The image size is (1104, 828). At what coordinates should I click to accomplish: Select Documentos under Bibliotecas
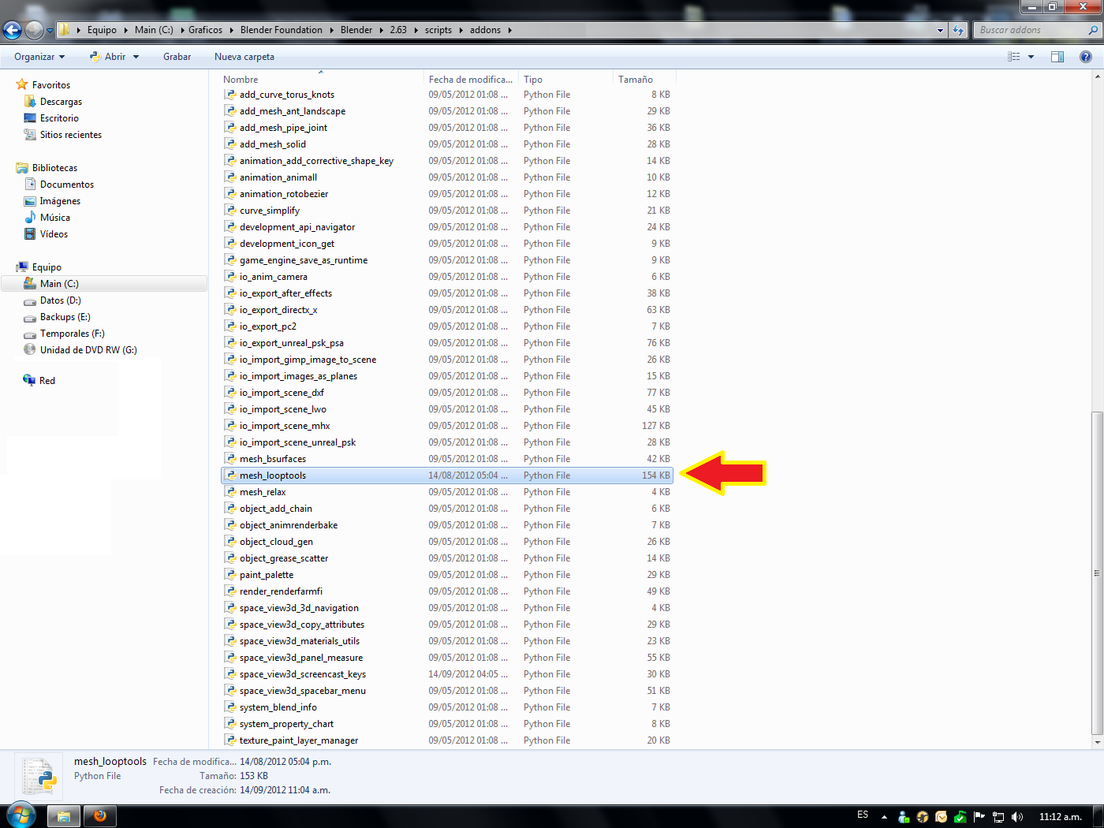point(67,185)
